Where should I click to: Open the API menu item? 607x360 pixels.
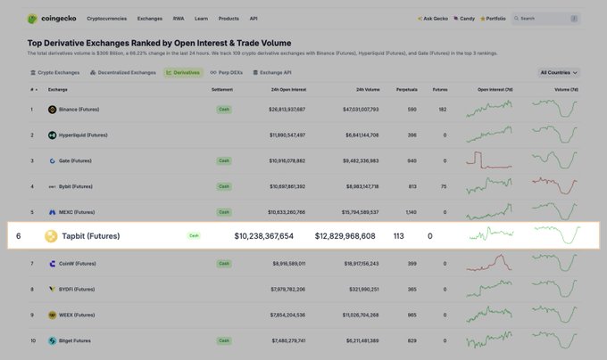254,19
